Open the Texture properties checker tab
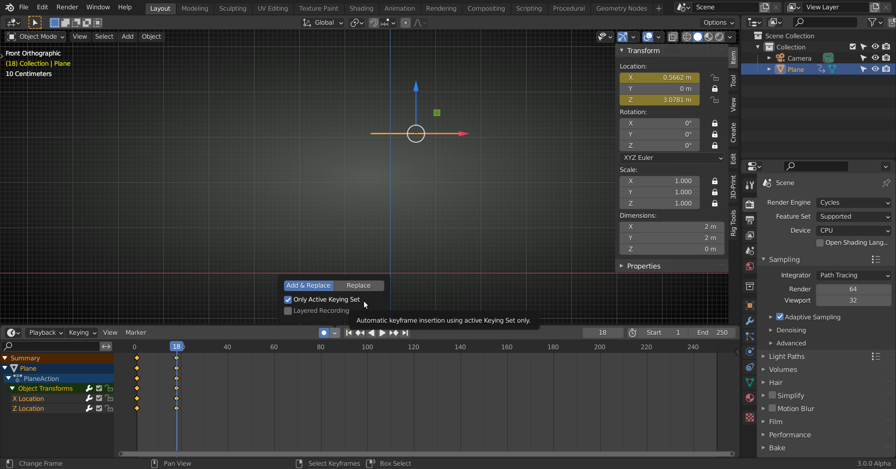This screenshot has width=896, height=469. (x=749, y=417)
